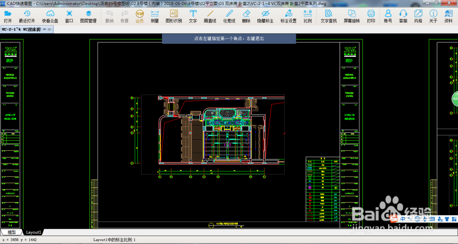
Task: Open the layer manager (图层管理)
Action: coord(88,16)
